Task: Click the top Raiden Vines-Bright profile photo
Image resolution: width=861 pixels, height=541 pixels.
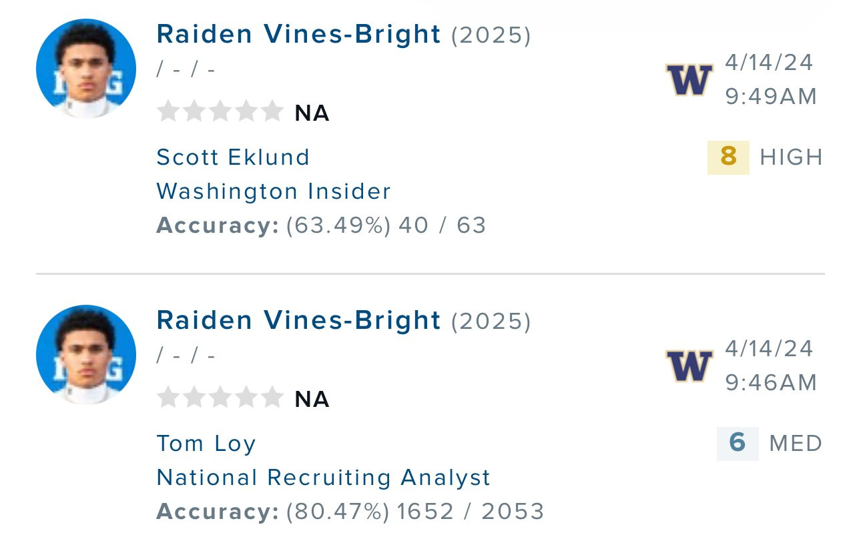Action: click(x=86, y=69)
